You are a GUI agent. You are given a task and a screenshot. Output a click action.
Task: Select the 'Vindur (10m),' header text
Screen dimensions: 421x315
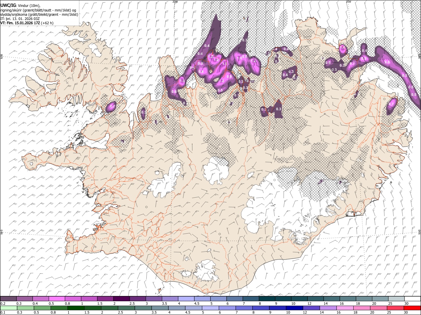click(x=29, y=6)
